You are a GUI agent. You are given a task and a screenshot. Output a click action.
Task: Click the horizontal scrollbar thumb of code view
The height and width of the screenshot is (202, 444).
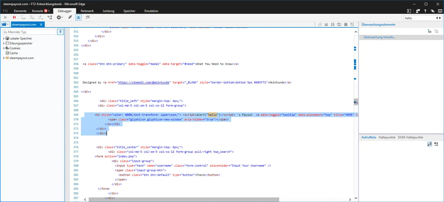coord(184,199)
